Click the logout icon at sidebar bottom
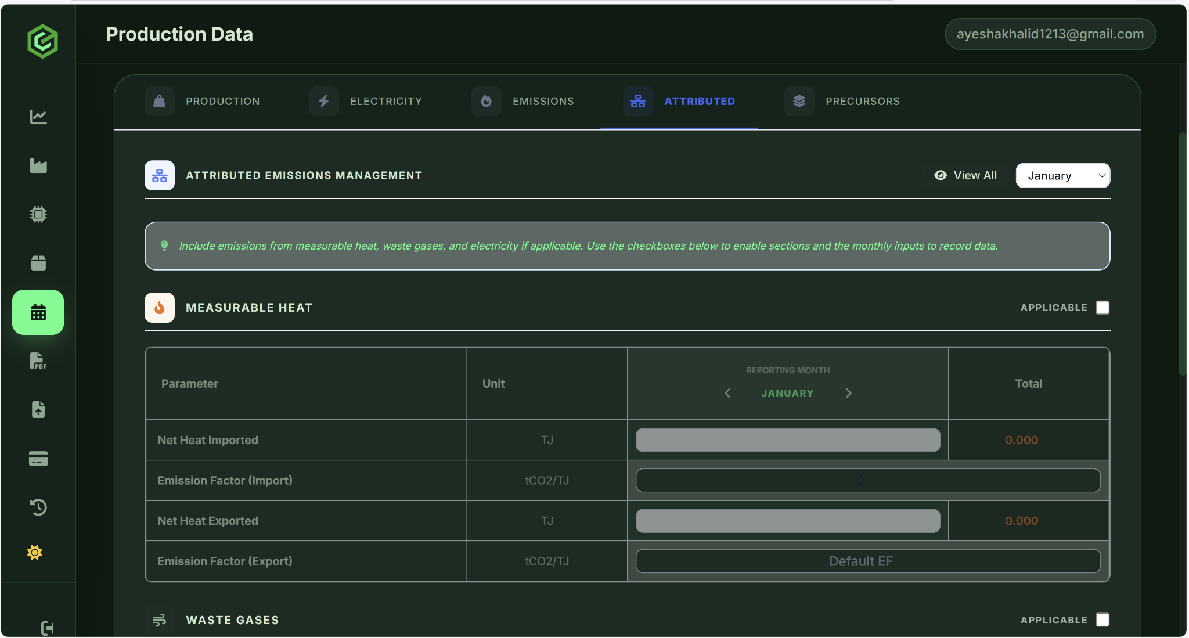Screen dimensions: 1189x638 [48, 628]
